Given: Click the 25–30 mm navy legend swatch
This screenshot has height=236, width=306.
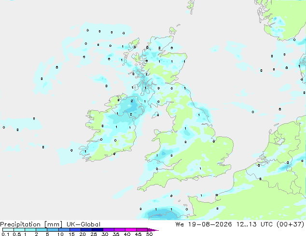Looking at the screenshot, I should tap(97, 230).
